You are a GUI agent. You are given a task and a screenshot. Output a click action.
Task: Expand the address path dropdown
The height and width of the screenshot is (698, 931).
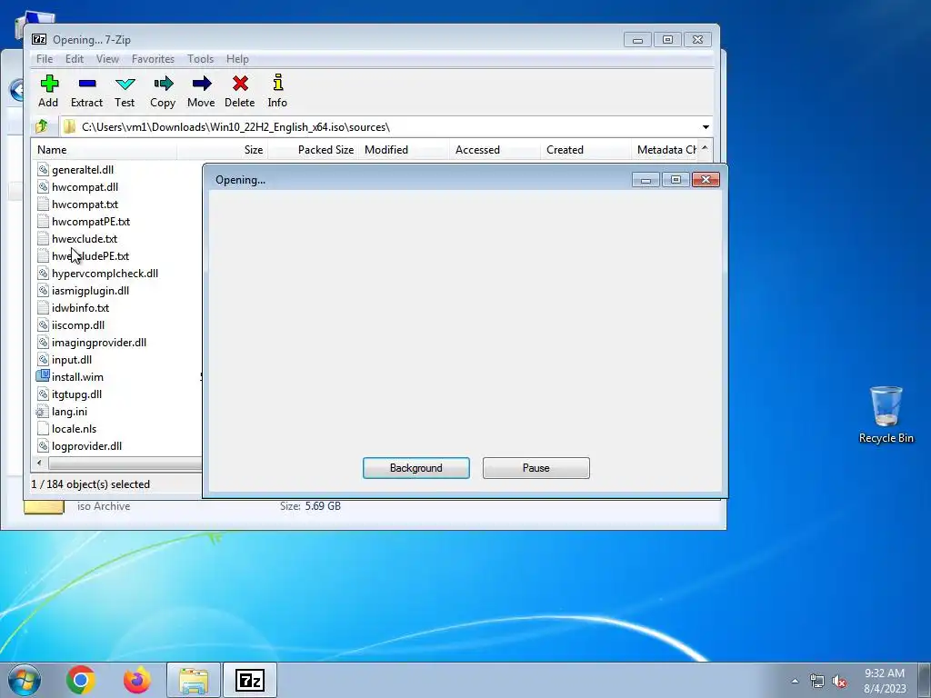[706, 127]
